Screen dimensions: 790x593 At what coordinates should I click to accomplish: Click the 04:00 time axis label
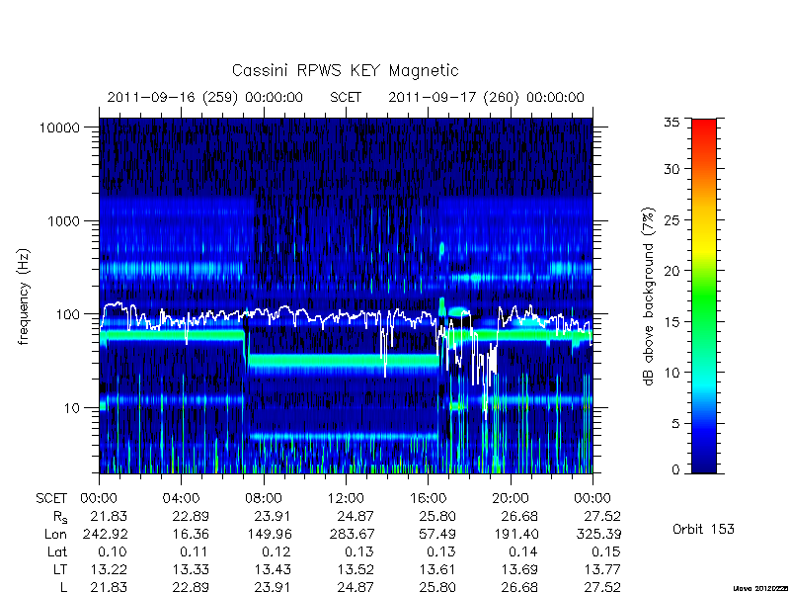(x=181, y=499)
